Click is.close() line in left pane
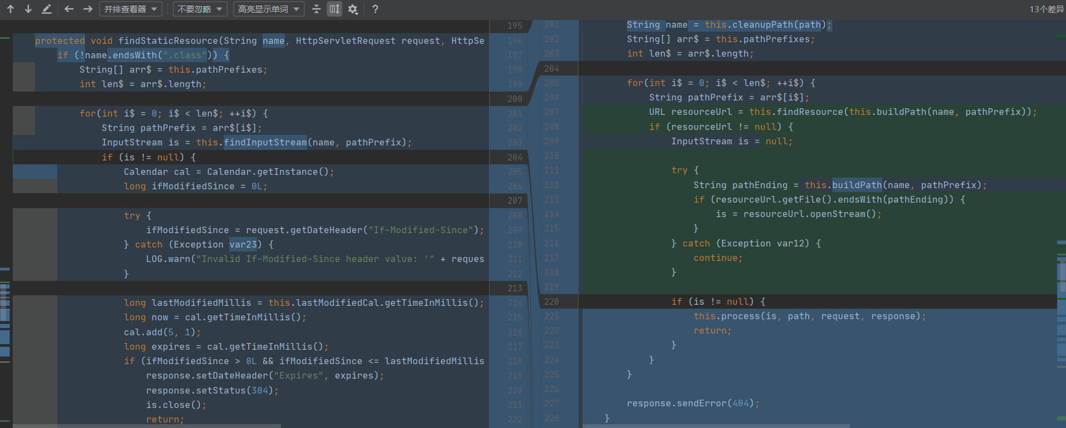This screenshot has width=1066, height=428. coord(176,405)
